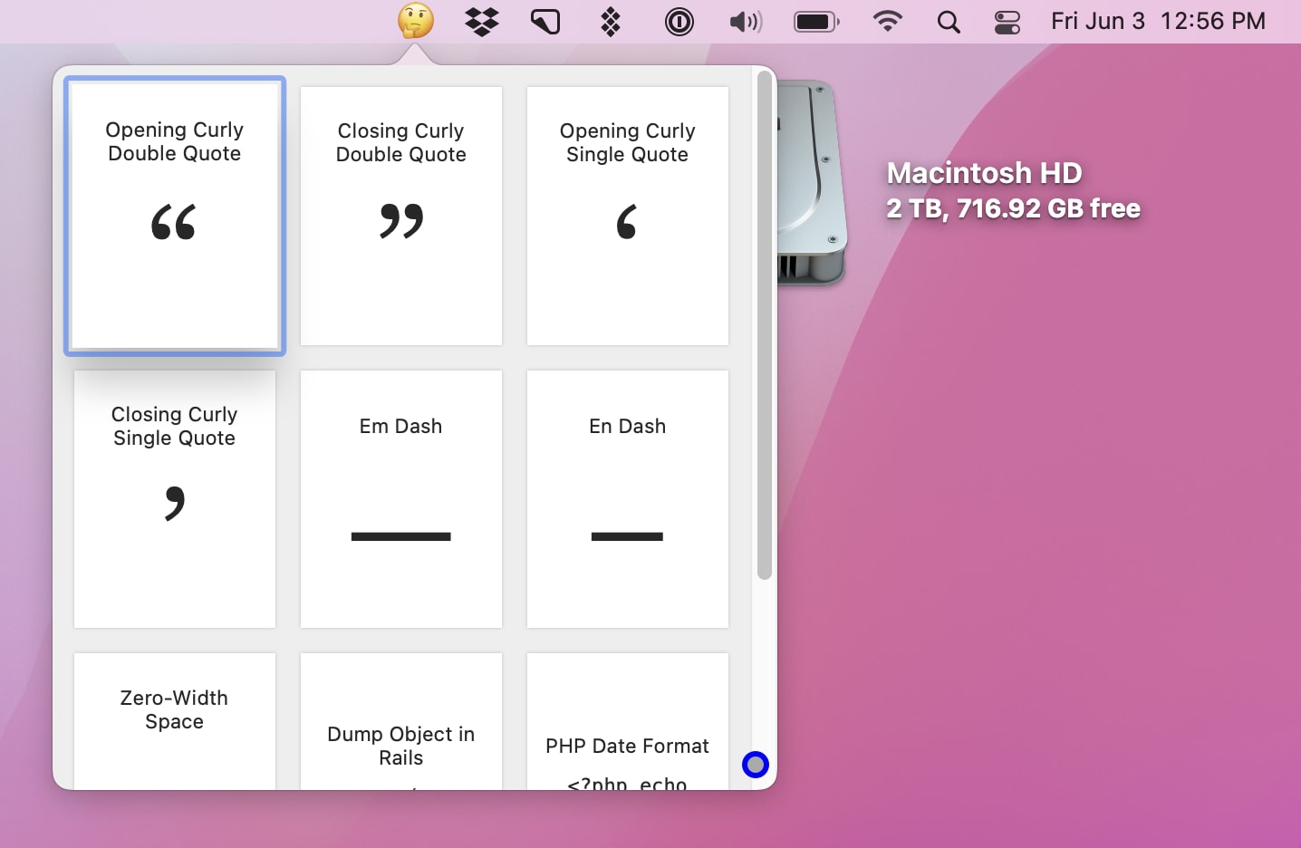Select the Closing Curly Double Quote snippet
Screen dimensions: 1301x848
tap(401, 216)
